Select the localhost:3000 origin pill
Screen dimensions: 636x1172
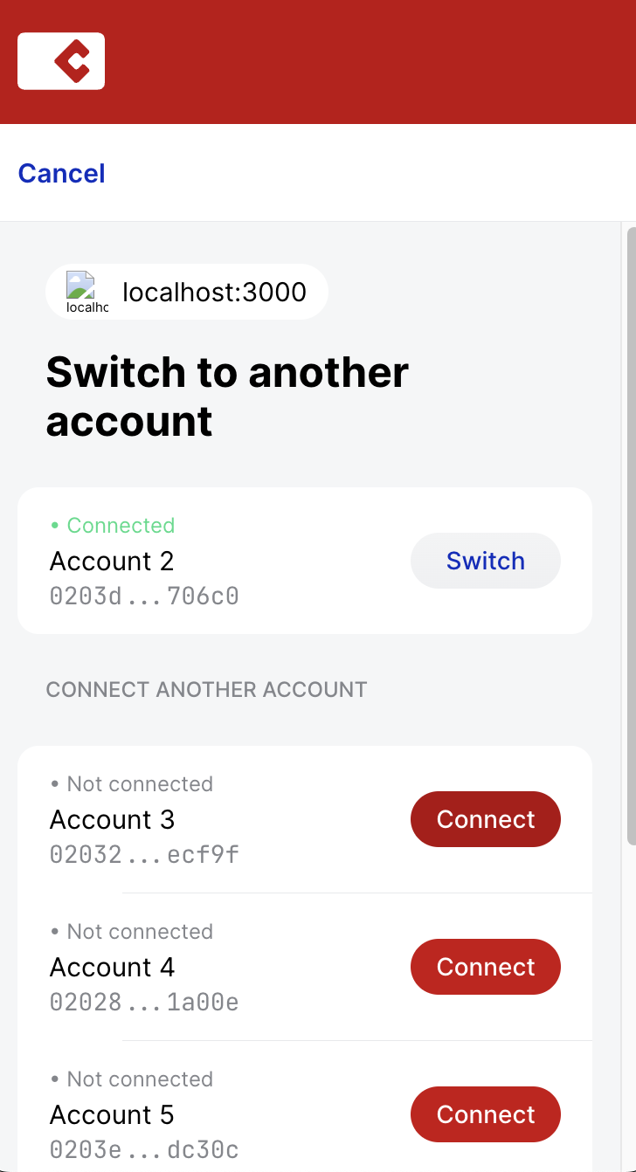186,292
